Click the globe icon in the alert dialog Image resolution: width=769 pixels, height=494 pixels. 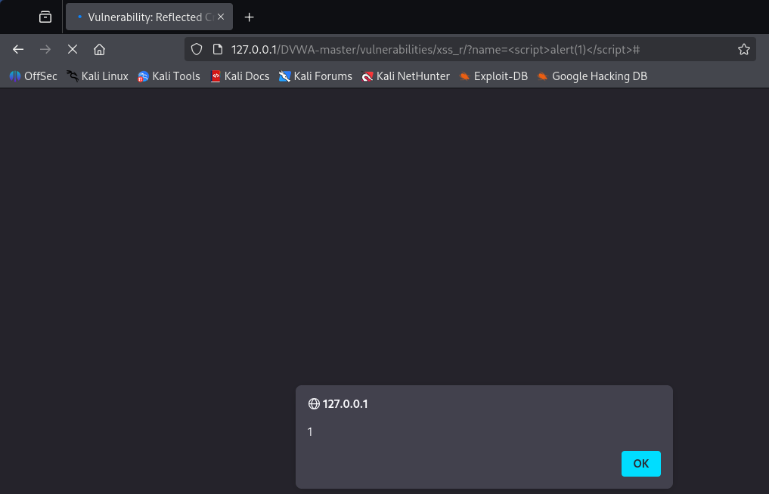[314, 404]
